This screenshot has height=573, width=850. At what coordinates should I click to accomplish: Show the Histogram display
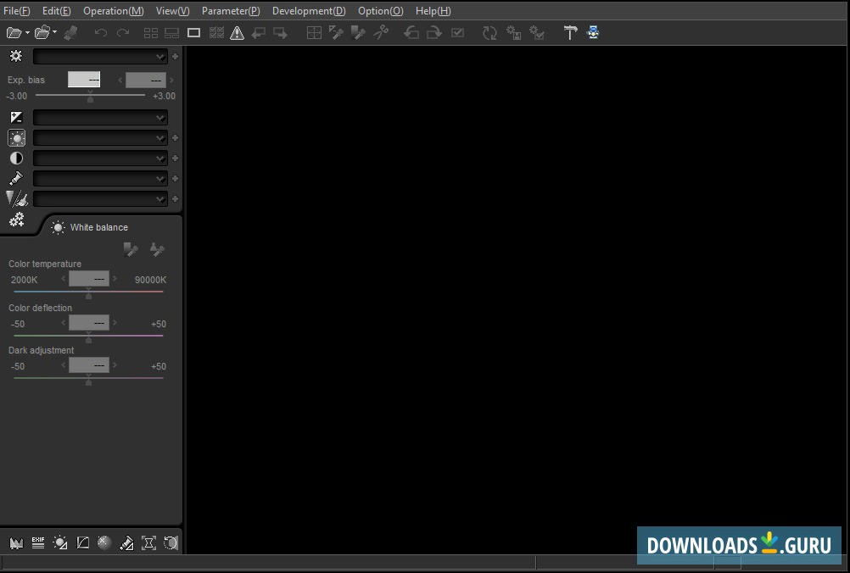pos(17,542)
